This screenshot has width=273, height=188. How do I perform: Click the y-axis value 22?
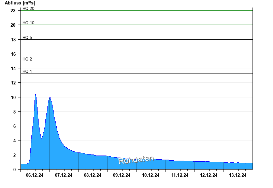click(x=13, y=11)
